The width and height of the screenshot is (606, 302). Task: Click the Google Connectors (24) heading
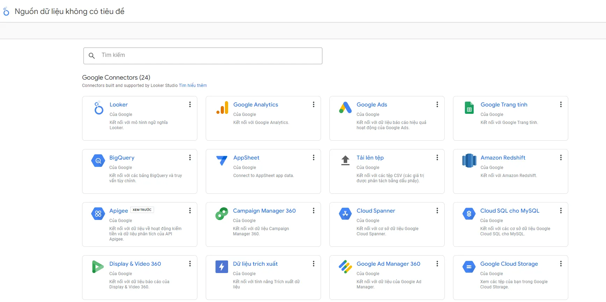pyautogui.click(x=116, y=78)
